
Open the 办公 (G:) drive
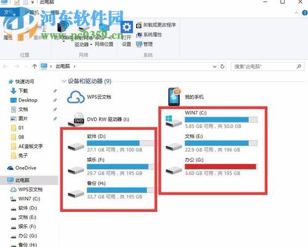211,166
